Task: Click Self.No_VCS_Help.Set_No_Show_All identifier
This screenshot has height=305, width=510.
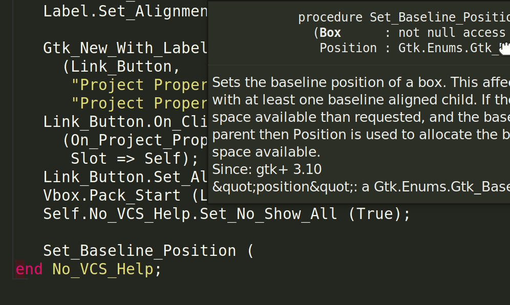Action: pyautogui.click(x=190, y=214)
